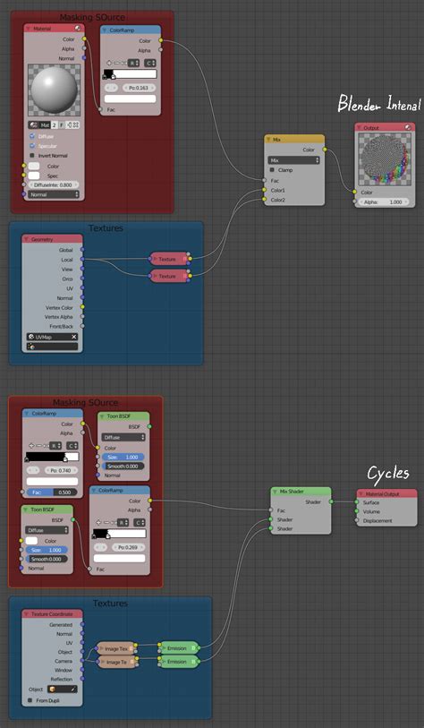Open the Mix blend type dropdown
The width and height of the screenshot is (424, 728).
click(x=293, y=159)
